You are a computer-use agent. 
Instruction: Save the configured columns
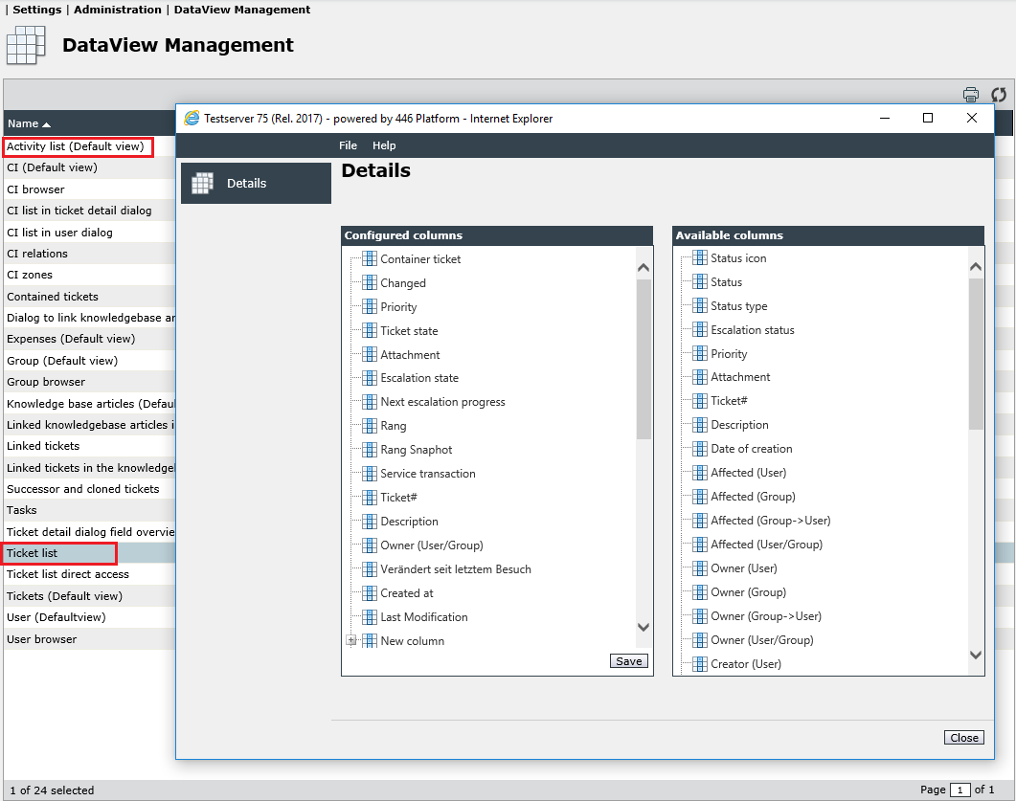tap(628, 661)
